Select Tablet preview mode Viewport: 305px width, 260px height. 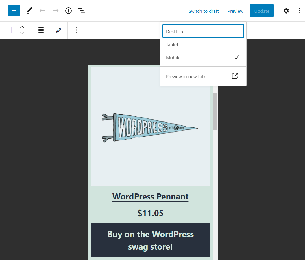coord(203,44)
